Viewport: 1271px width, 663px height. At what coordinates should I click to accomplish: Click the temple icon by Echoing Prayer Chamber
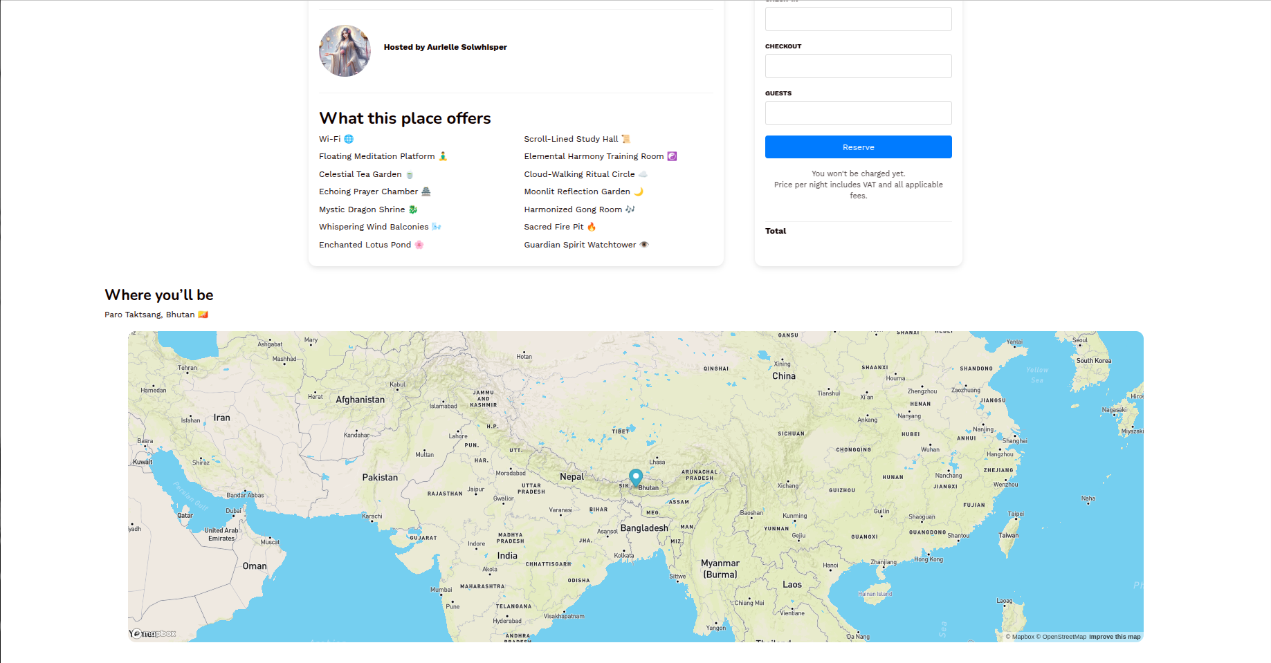coord(426,192)
